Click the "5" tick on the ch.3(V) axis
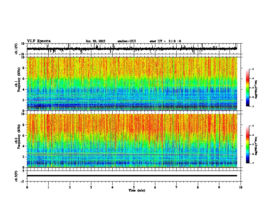Image resolution: width=271 pixels, height=210 pixels. tap(24, 171)
